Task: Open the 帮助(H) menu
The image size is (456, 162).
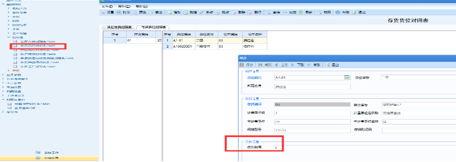Action: 142,7
